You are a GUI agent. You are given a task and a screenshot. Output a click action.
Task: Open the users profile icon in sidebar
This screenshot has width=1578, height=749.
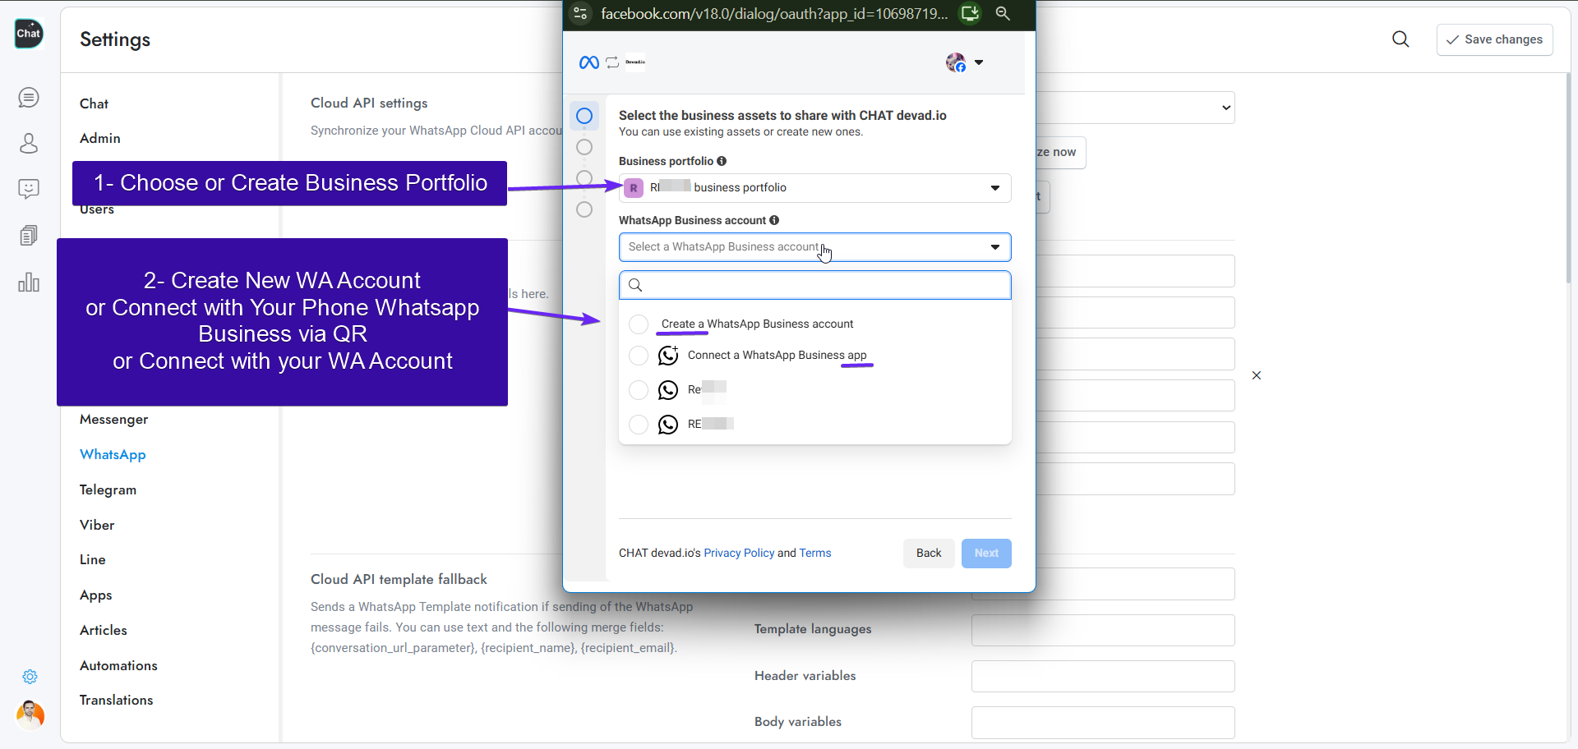pos(29,144)
